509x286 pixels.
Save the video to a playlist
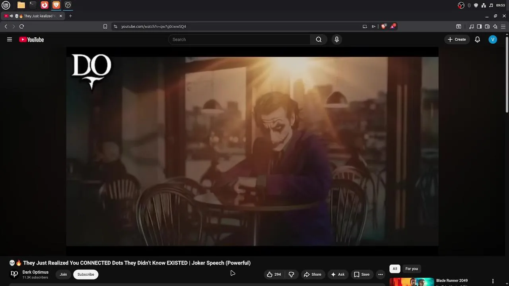(x=361, y=274)
